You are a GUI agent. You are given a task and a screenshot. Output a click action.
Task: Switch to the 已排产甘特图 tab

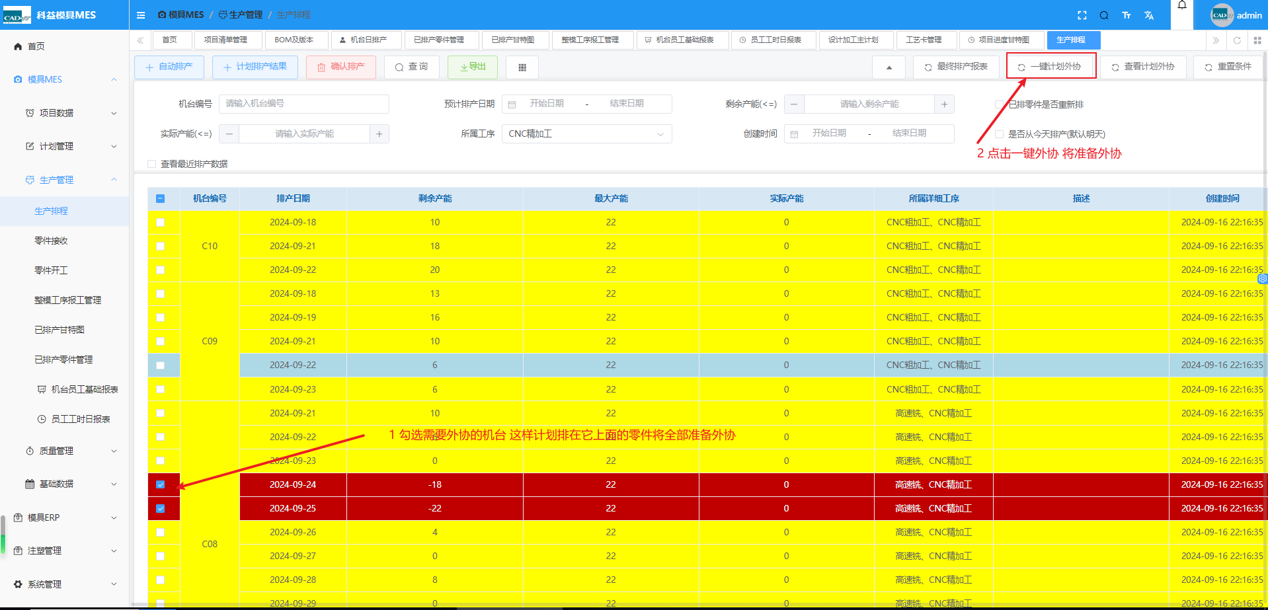[516, 40]
